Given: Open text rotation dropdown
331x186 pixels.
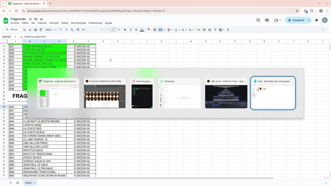Looking at the screenshot, I should tap(191, 30).
